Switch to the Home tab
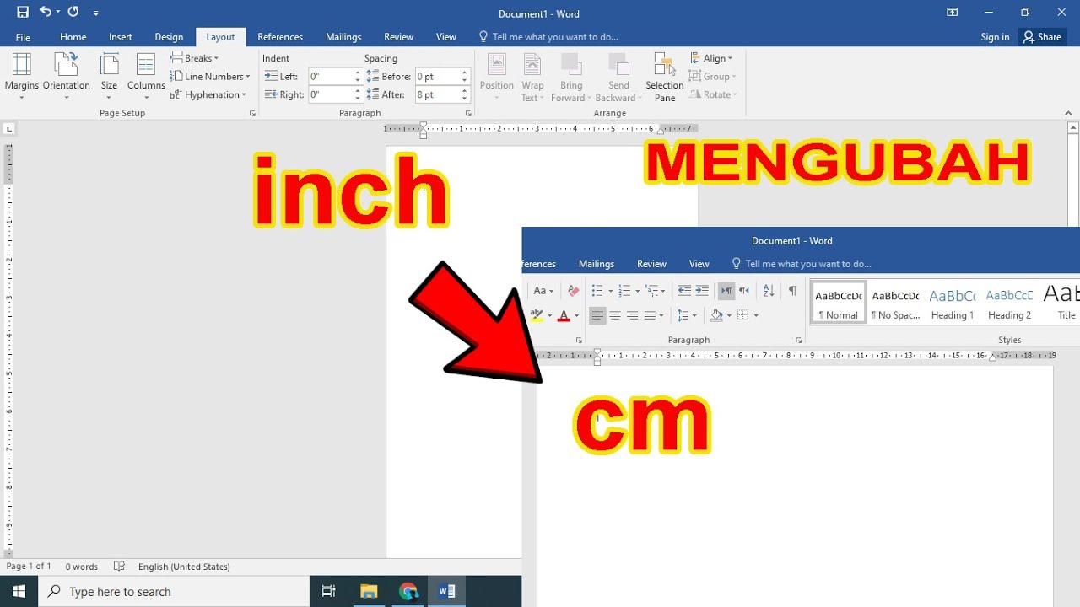Viewport: 1080px width, 607px height. [73, 37]
